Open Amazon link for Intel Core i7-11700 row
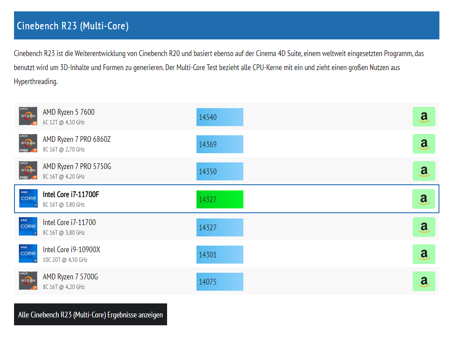The height and width of the screenshot is (359, 453). tap(424, 227)
